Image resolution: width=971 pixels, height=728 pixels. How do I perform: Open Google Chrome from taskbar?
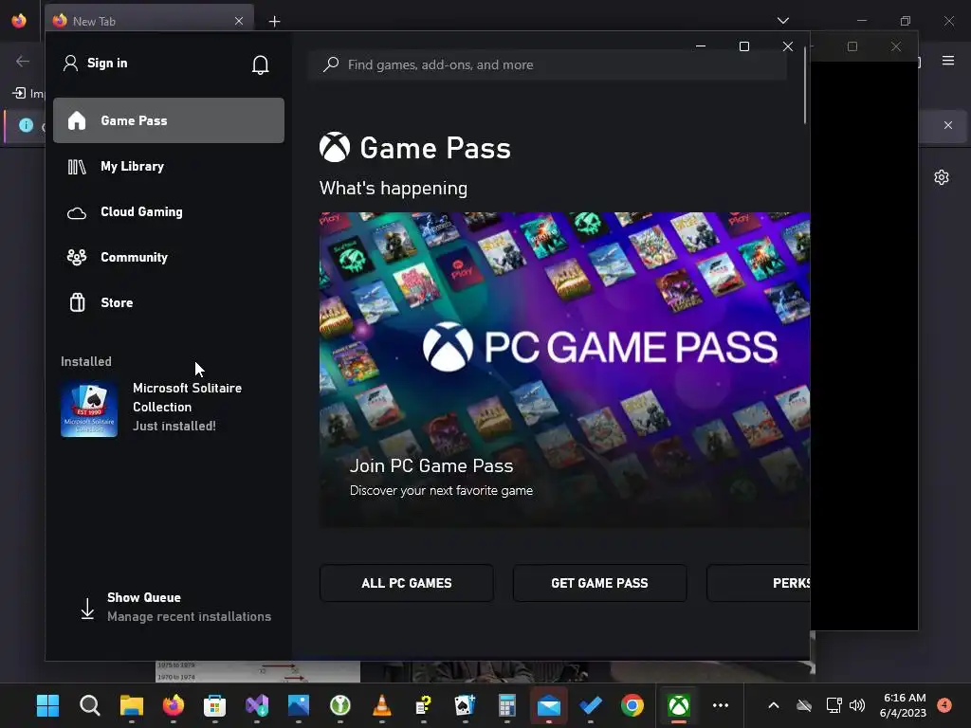coord(632,705)
